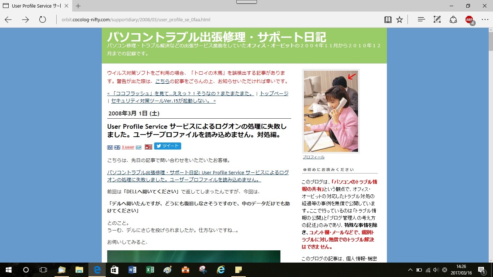Image resolution: width=493 pixels, height=277 pixels.
Task: Close the User Profile Service tab
Action: pos(66,6)
